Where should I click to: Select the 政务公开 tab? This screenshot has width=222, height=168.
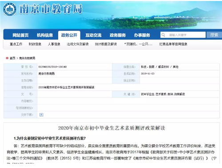pyautogui.click(x=69, y=35)
